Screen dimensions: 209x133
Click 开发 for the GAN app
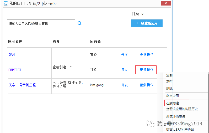point(125,54)
